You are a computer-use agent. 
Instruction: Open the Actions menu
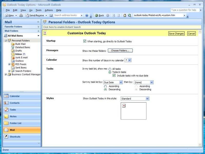(49, 10)
